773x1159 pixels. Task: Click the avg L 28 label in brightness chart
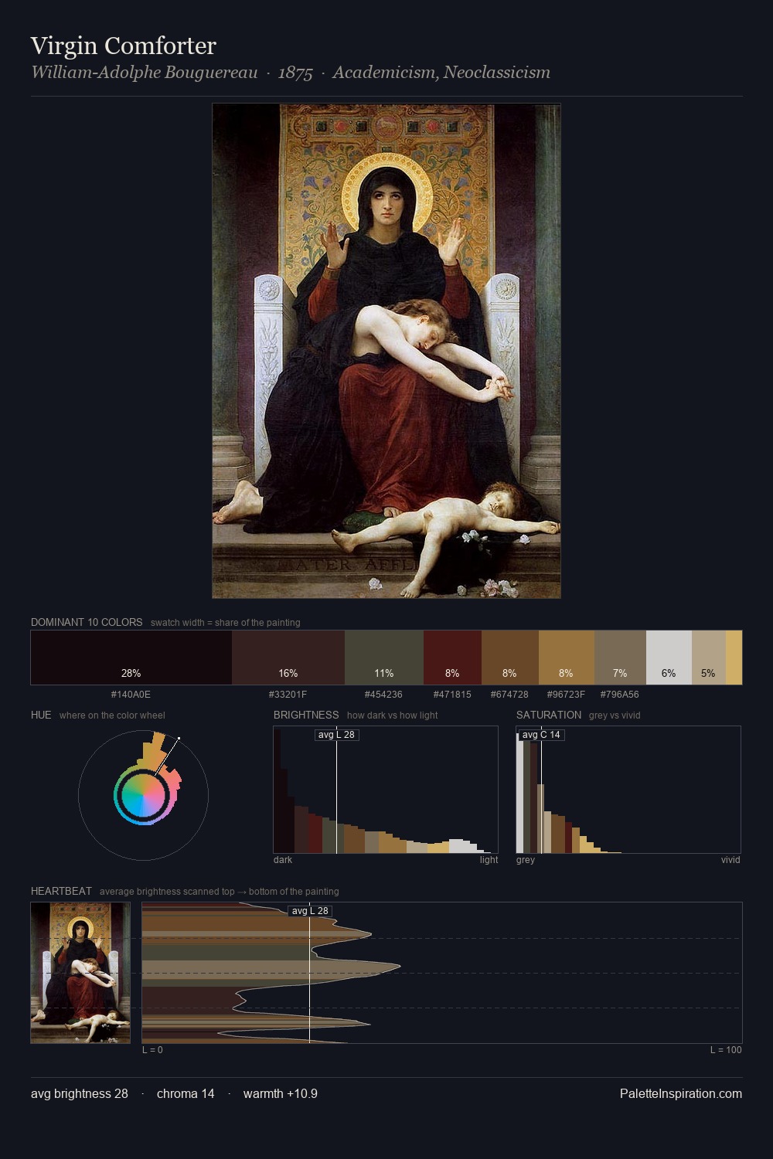click(x=336, y=734)
